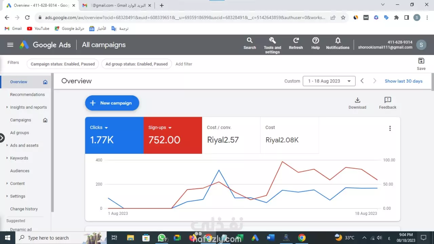Bookmark this page with the star

click(343, 18)
